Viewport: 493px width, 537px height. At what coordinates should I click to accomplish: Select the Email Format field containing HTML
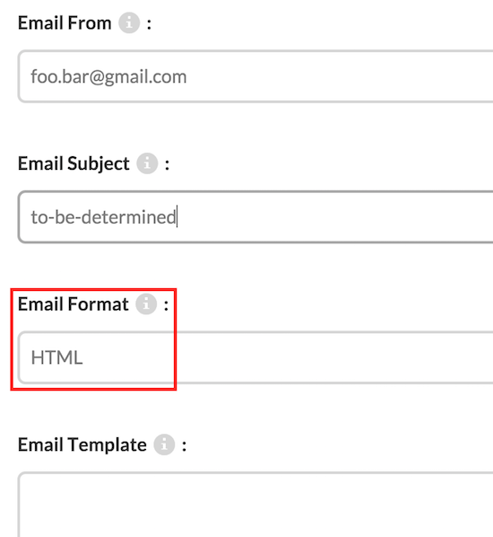[255, 357]
